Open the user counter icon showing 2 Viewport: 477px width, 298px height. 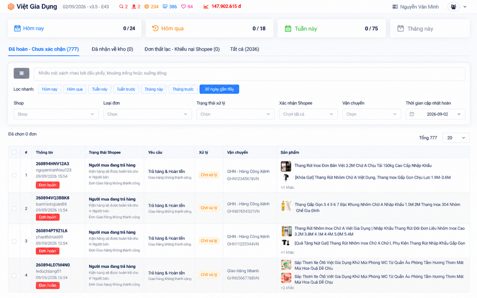click(134, 6)
